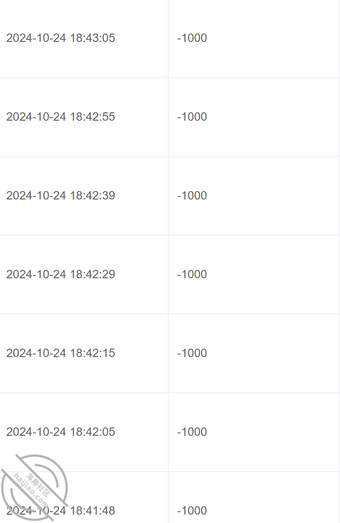Select the -1000 amount beside 18:42:15
This screenshot has width=340, height=523.
tap(192, 353)
